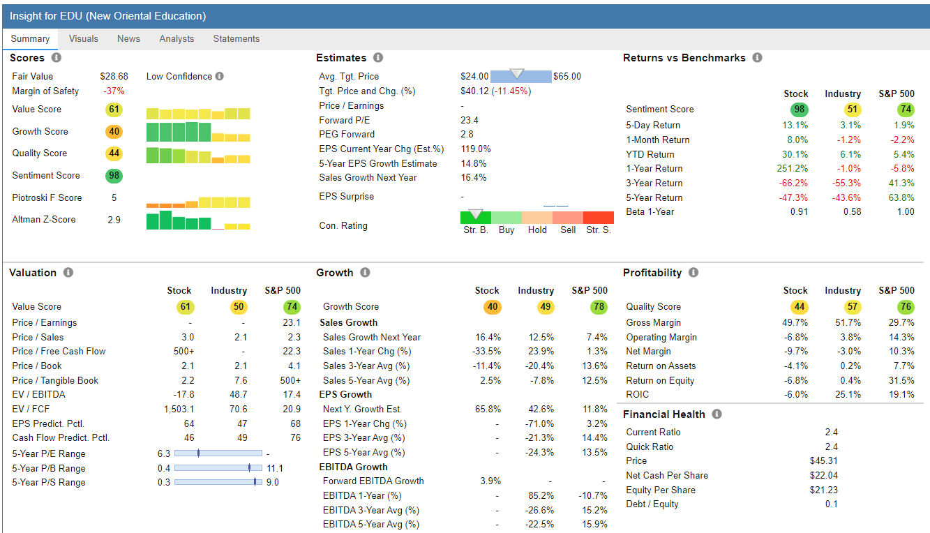Click the Low Confidence info icon

pyautogui.click(x=220, y=77)
